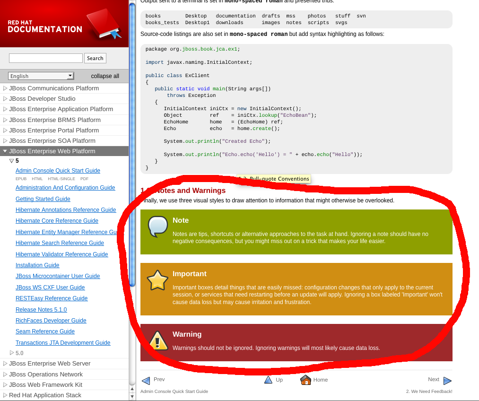Click 'Admin Console Quick Start Guide' footer text
The image size is (479, 401).
[174, 391]
